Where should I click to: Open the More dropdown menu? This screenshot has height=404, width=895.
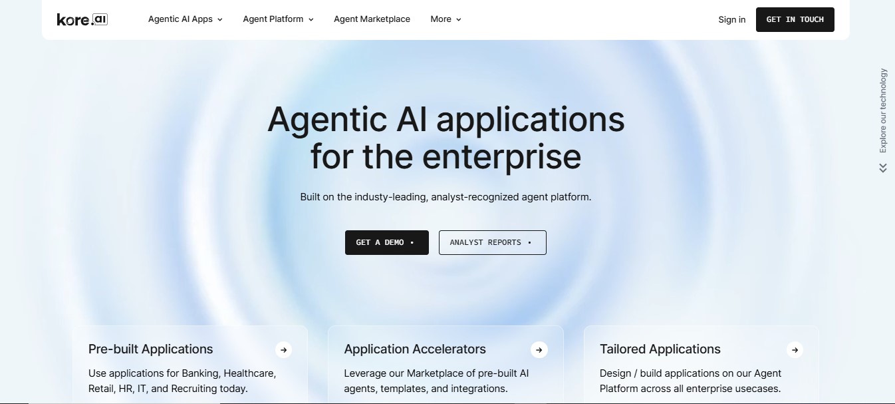pos(446,19)
